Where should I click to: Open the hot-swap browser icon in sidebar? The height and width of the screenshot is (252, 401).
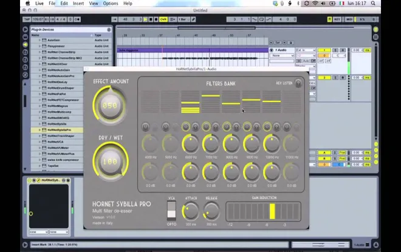(26, 75)
